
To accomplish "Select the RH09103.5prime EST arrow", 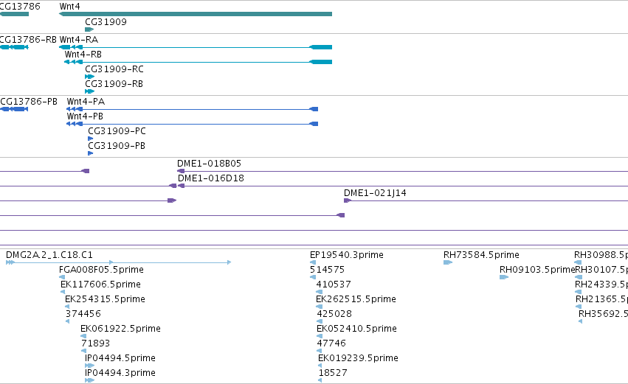I will click(504, 277).
